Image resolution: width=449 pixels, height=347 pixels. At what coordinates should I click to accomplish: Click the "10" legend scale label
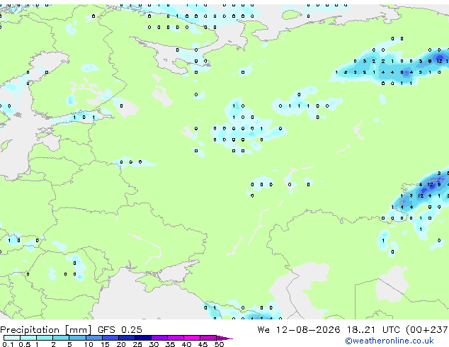pos(89,344)
